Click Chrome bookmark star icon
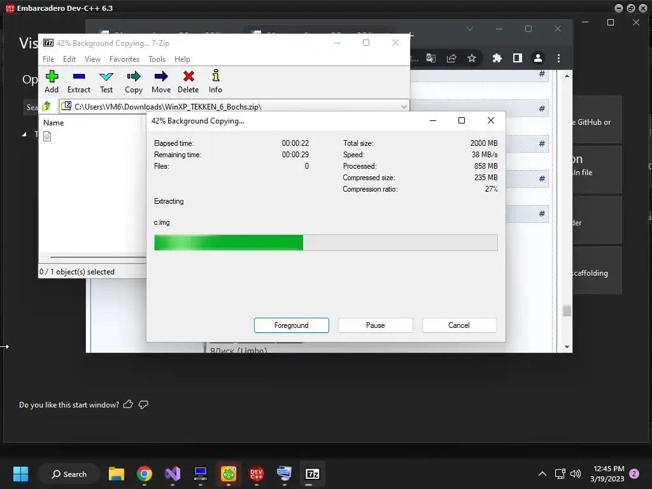The width and height of the screenshot is (652, 489). (x=472, y=58)
